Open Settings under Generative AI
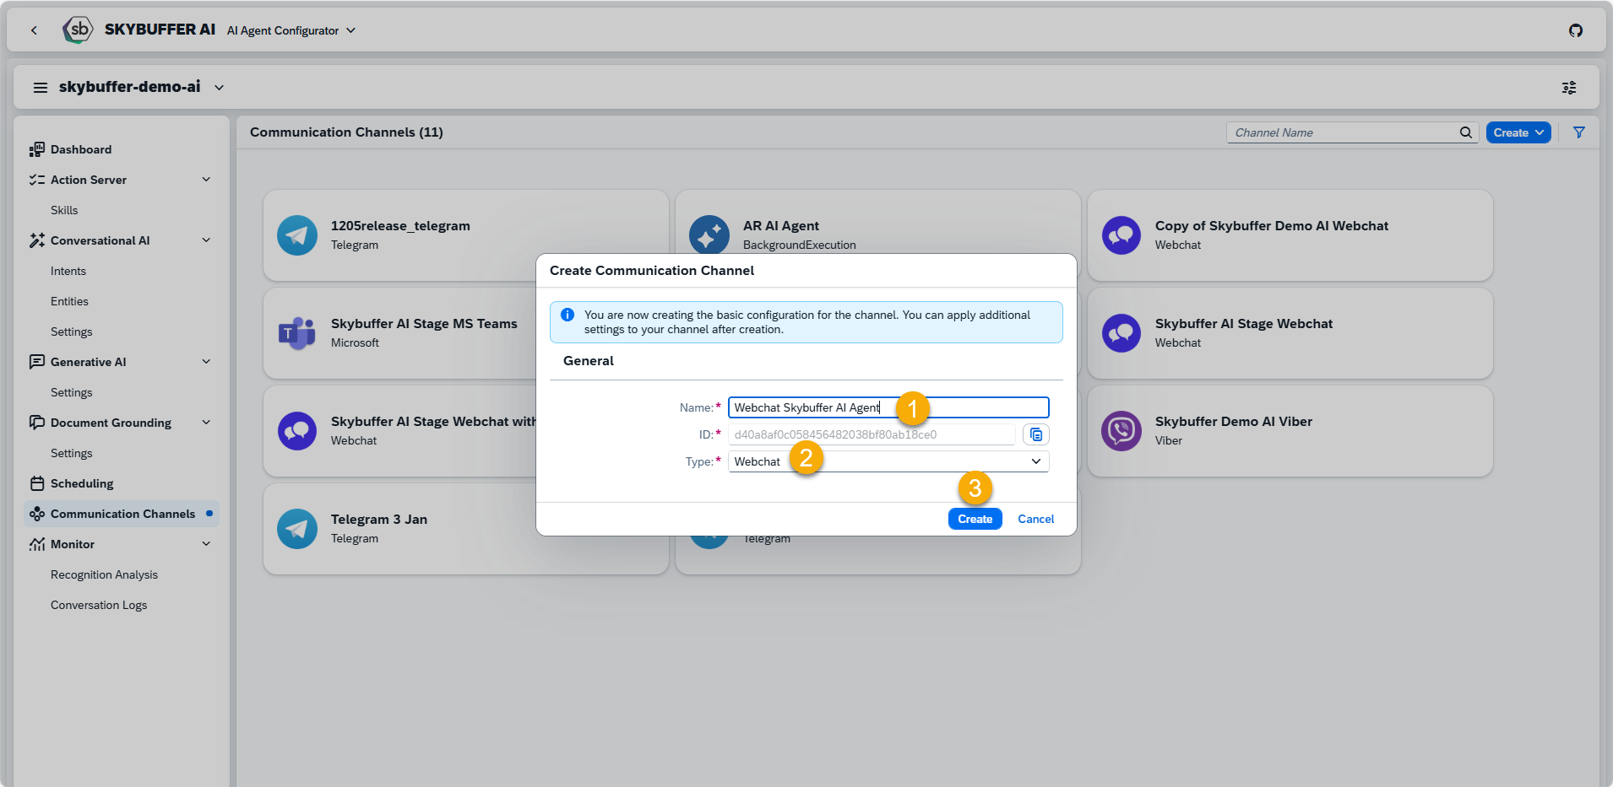 coord(72,392)
